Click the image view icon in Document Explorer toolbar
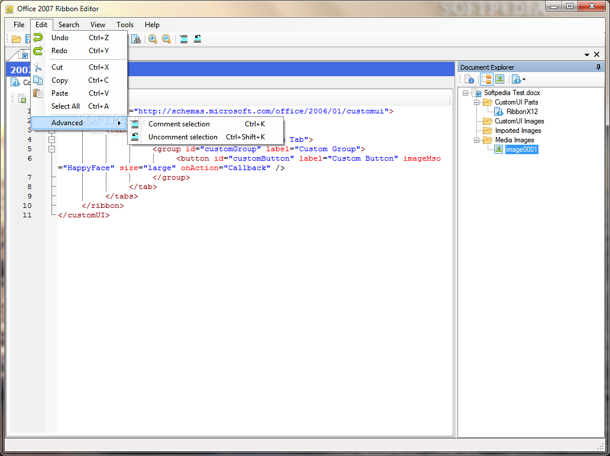The height and width of the screenshot is (456, 610). 500,79
